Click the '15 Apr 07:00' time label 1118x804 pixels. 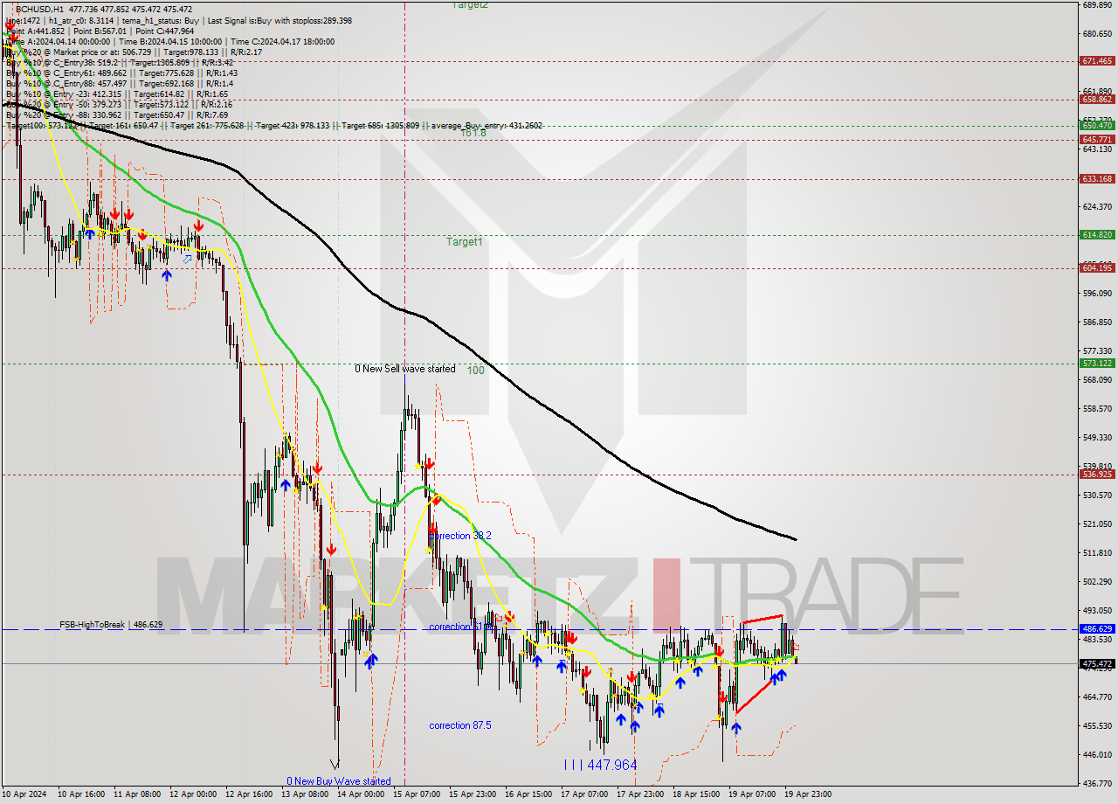click(x=417, y=794)
